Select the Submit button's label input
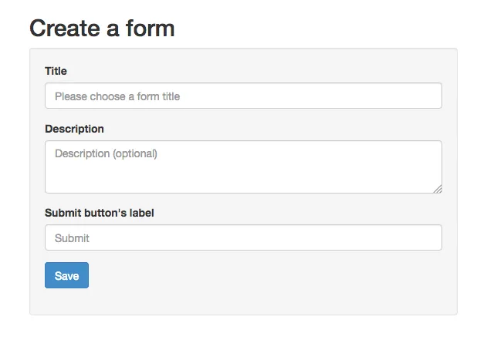The height and width of the screenshot is (340, 477). pyautogui.click(x=243, y=237)
